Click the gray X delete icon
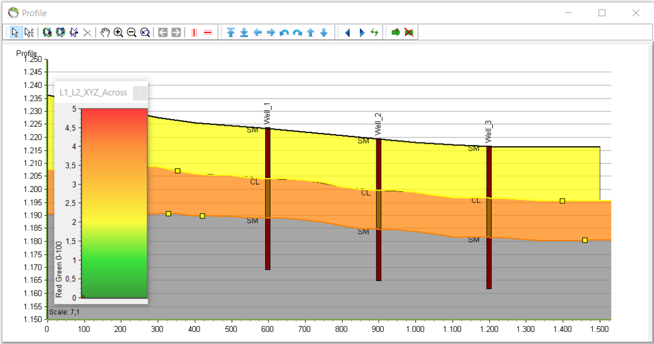Viewport: 654px width, 344px height. click(87, 32)
